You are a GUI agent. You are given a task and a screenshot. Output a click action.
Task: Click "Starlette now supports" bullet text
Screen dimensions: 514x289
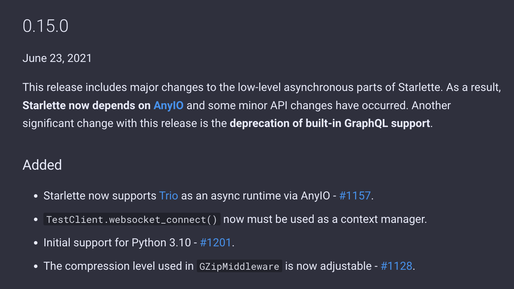coord(100,196)
